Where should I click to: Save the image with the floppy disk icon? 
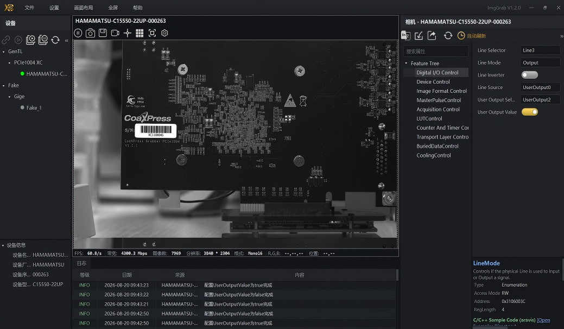[103, 33]
